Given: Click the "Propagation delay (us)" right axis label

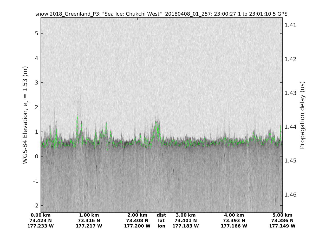Looking at the screenshot, I should (x=302, y=115).
